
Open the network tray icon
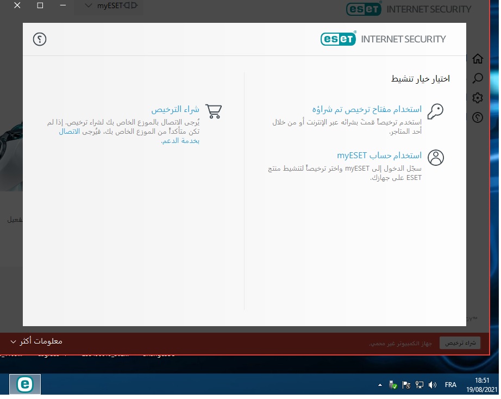pos(419,385)
